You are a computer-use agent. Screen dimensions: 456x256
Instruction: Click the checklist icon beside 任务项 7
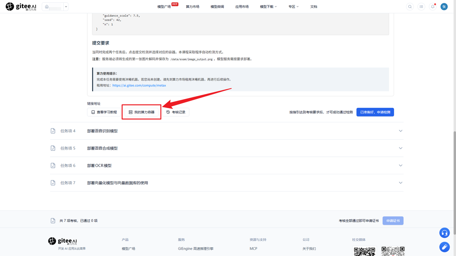[53, 183]
